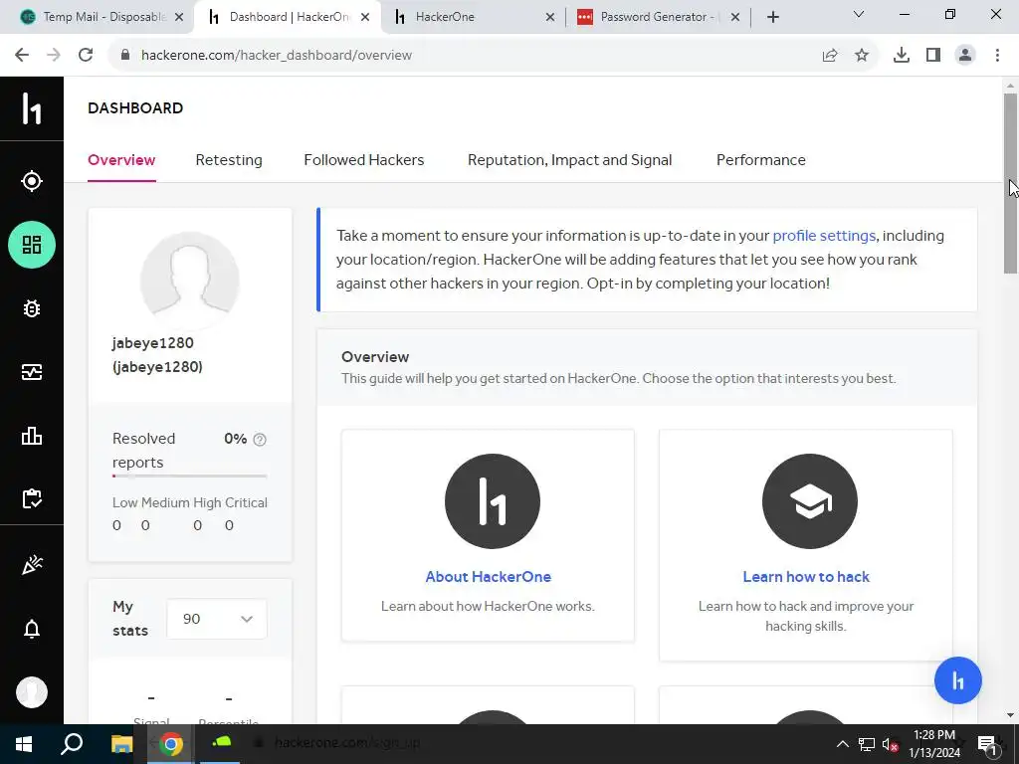Click the blue HackerOne help chat button
This screenshot has height=764, width=1019.
tap(957, 680)
